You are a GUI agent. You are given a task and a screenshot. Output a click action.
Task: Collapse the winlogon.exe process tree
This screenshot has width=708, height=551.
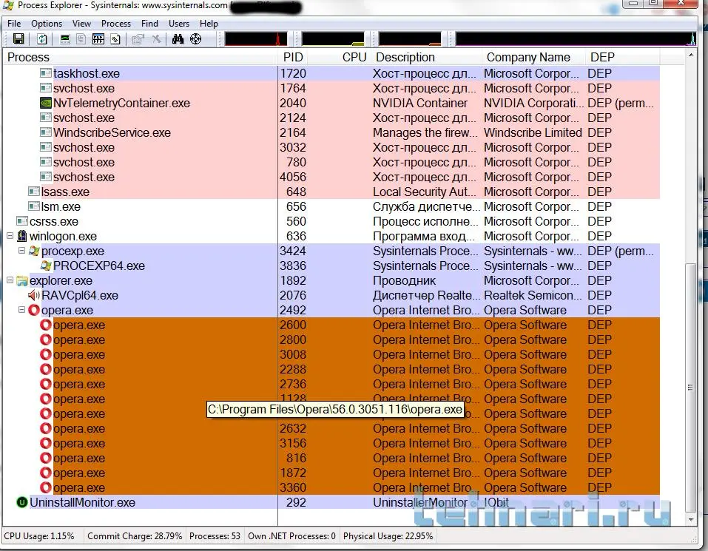[x=10, y=237]
